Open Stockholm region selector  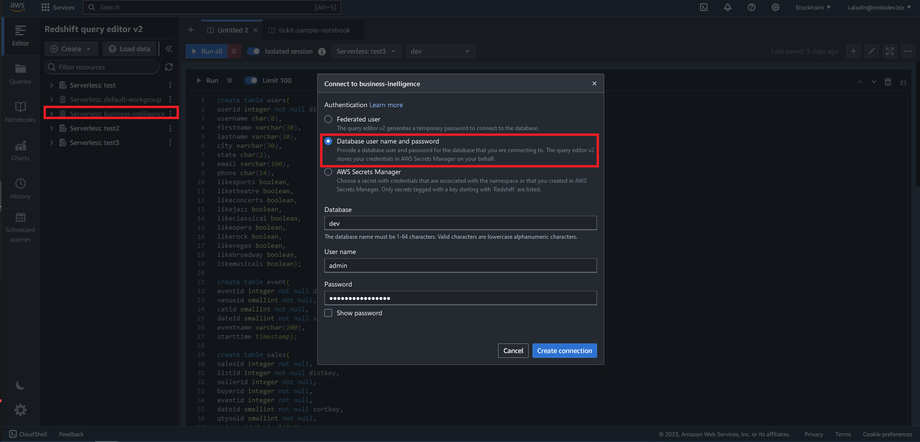[813, 7]
